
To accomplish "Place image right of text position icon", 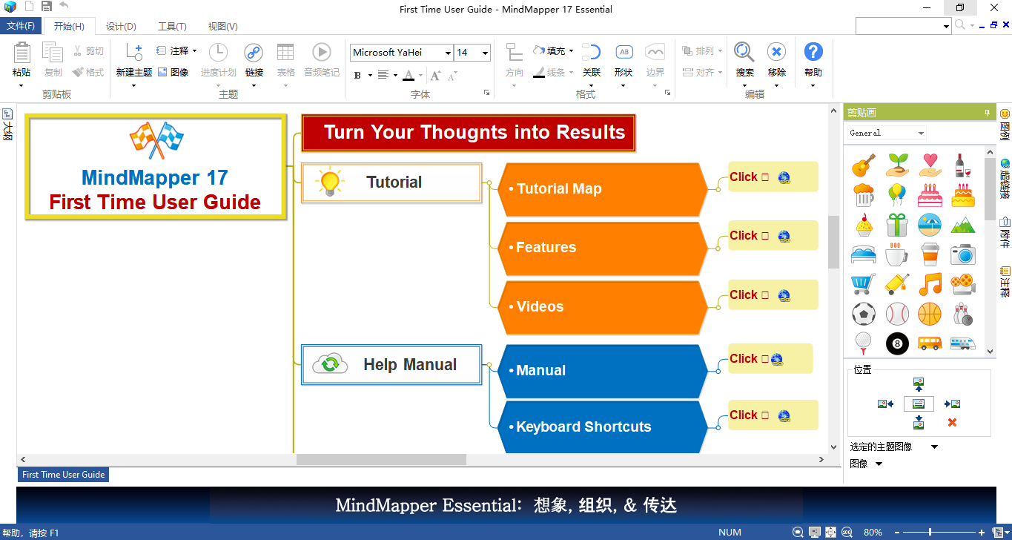I will pos(952,404).
